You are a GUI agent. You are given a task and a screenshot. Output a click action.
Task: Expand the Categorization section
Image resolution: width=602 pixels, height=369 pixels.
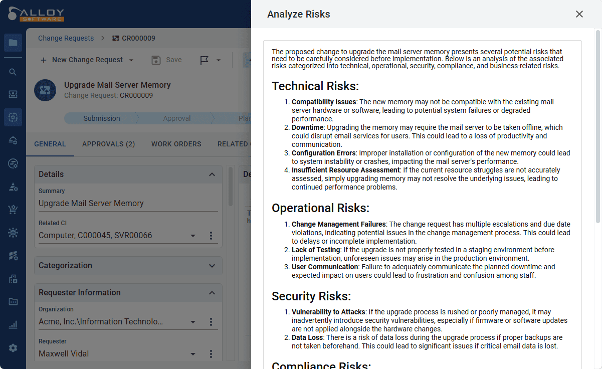[212, 266]
